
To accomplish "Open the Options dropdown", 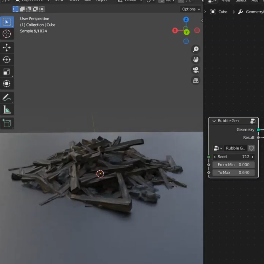I will pyautogui.click(x=191, y=9).
